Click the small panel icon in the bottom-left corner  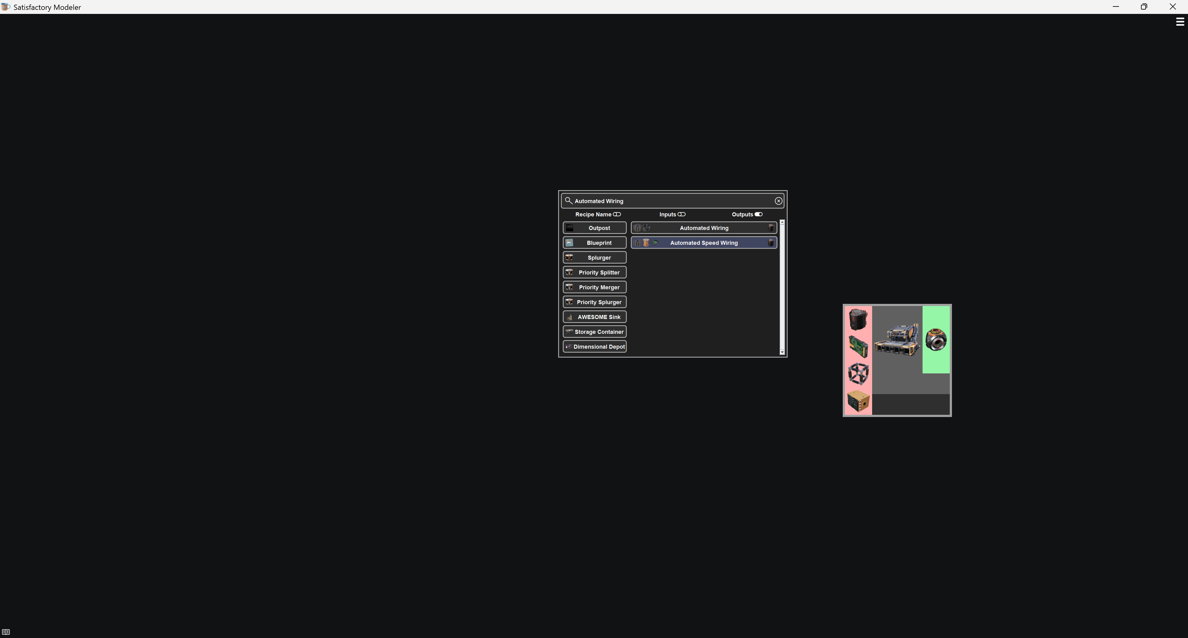point(6,632)
